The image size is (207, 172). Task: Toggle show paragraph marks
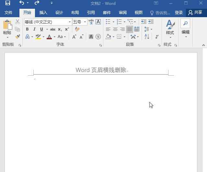(x=157, y=37)
